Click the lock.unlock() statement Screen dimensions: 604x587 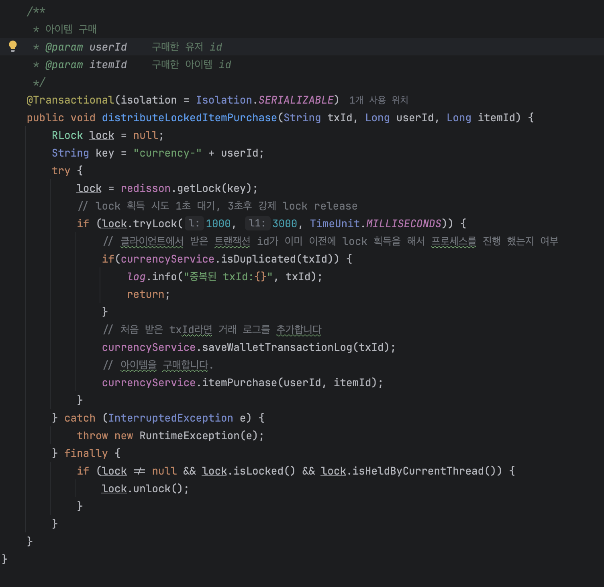click(145, 489)
